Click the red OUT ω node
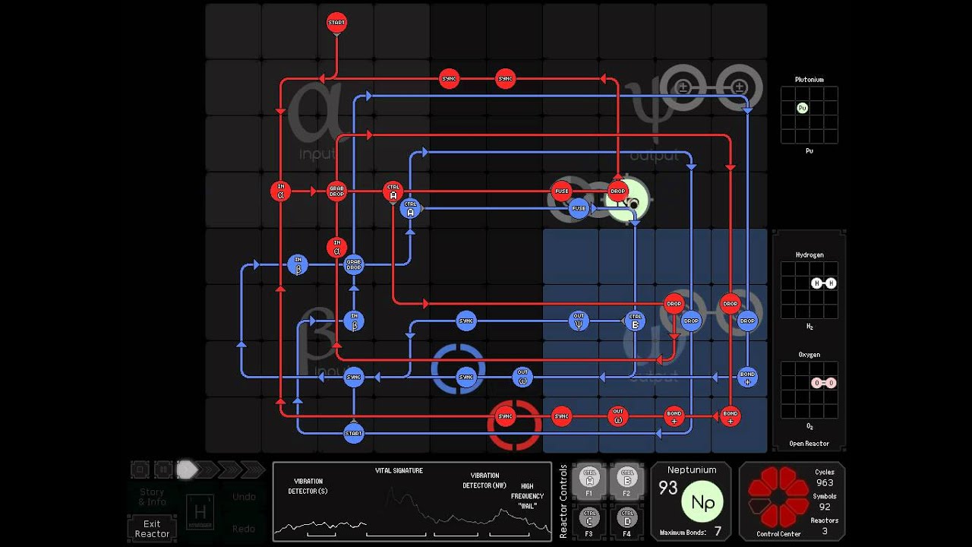 coord(618,416)
